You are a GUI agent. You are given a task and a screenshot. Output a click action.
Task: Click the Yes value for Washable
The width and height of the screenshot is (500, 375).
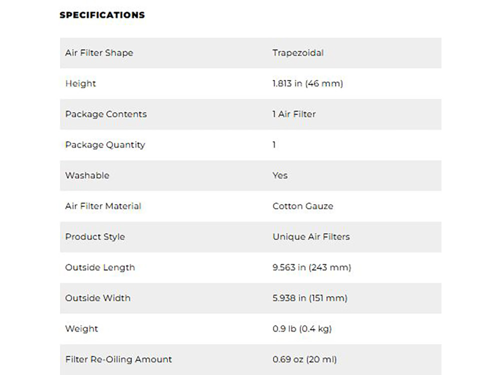[x=280, y=175]
